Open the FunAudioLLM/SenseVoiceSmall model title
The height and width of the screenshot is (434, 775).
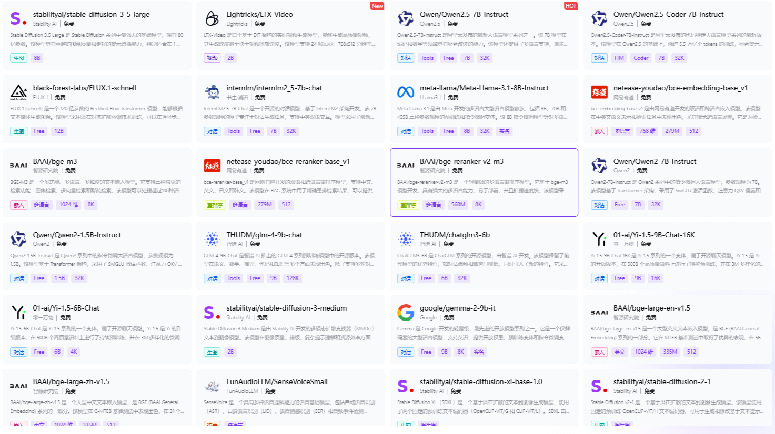[277, 381]
